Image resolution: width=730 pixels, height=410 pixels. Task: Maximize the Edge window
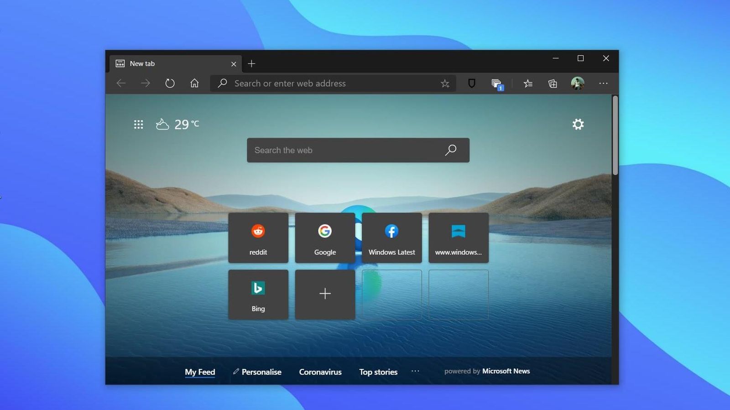click(580, 58)
